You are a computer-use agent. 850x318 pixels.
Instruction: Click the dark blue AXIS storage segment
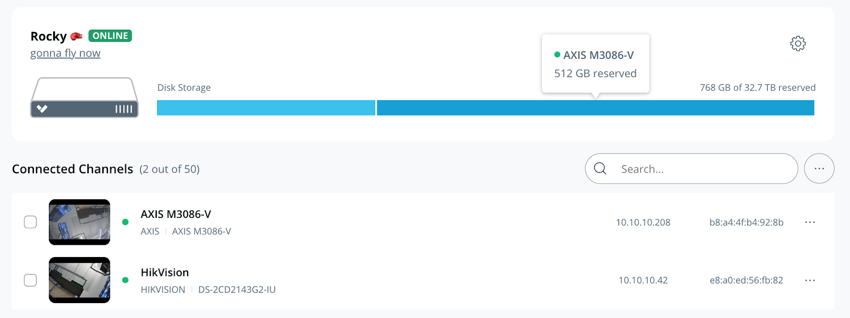pyautogui.click(x=595, y=108)
